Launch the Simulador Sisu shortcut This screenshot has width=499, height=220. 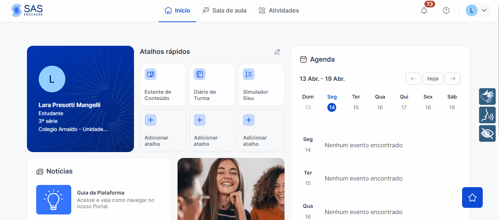click(x=261, y=85)
